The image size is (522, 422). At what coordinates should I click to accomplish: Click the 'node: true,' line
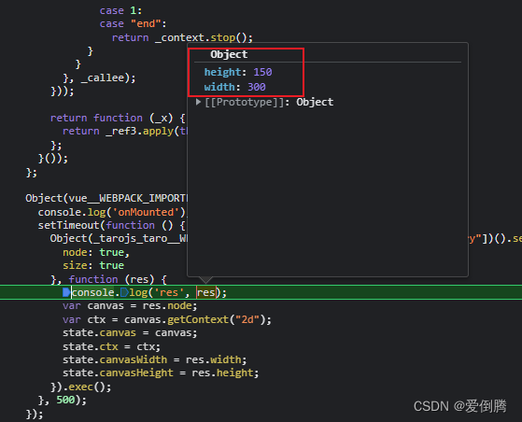pyautogui.click(x=96, y=252)
